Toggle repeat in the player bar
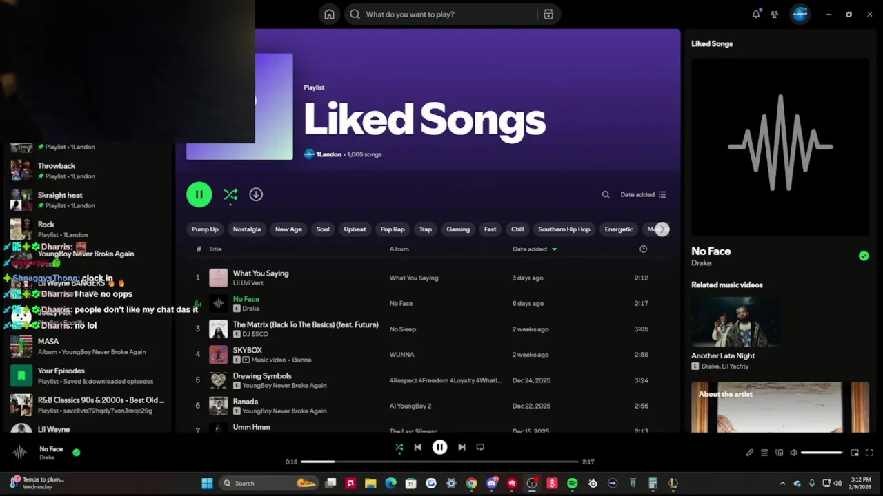883x496 pixels. click(x=480, y=447)
